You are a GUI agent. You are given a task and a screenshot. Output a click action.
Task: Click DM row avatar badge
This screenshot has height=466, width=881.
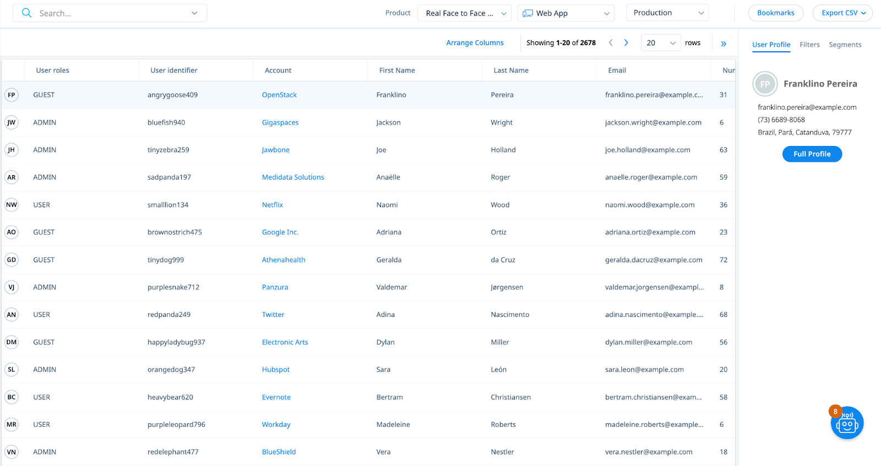click(12, 342)
